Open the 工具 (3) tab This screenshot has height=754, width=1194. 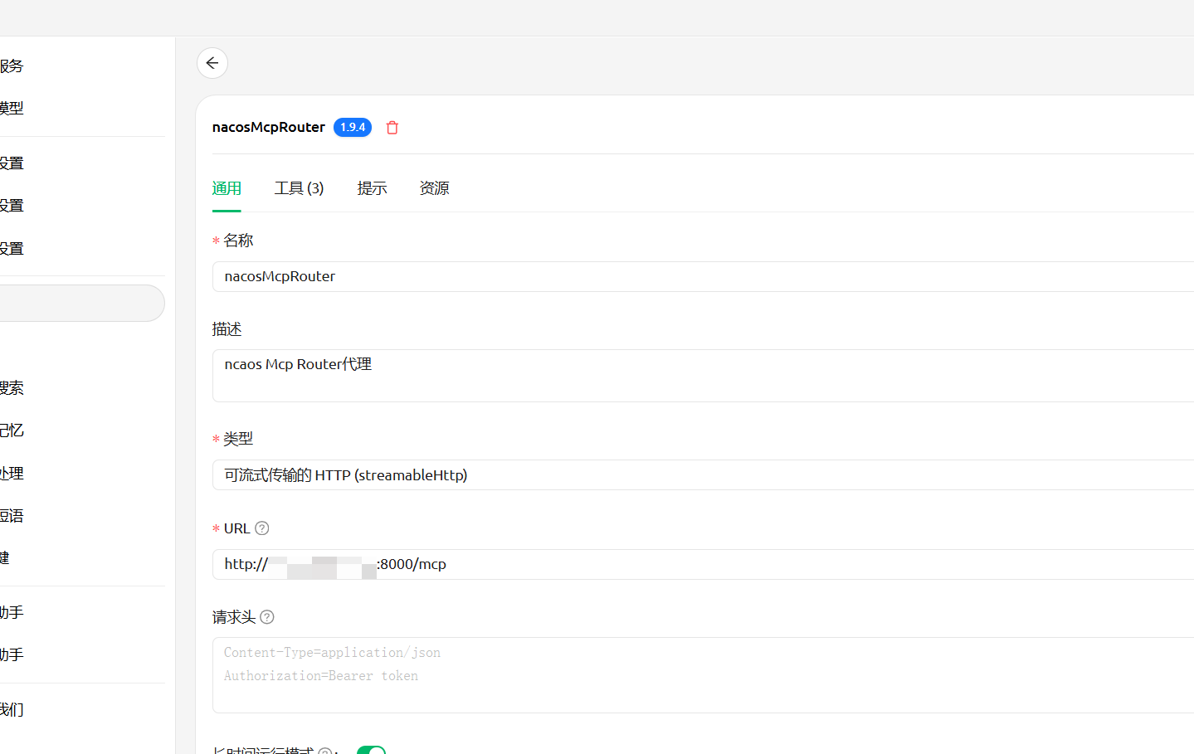point(299,188)
